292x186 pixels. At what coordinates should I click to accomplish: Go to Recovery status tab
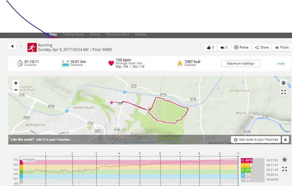(118, 34)
